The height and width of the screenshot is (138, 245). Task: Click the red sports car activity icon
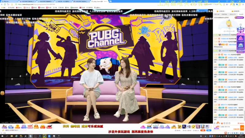pyautogui.click(x=49, y=126)
